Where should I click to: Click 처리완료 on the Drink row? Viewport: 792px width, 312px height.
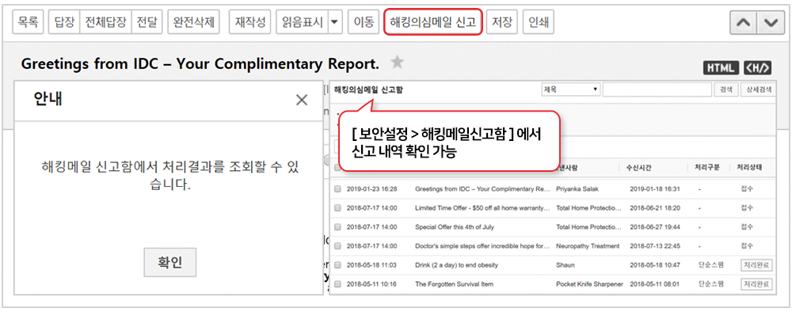pyautogui.click(x=756, y=265)
